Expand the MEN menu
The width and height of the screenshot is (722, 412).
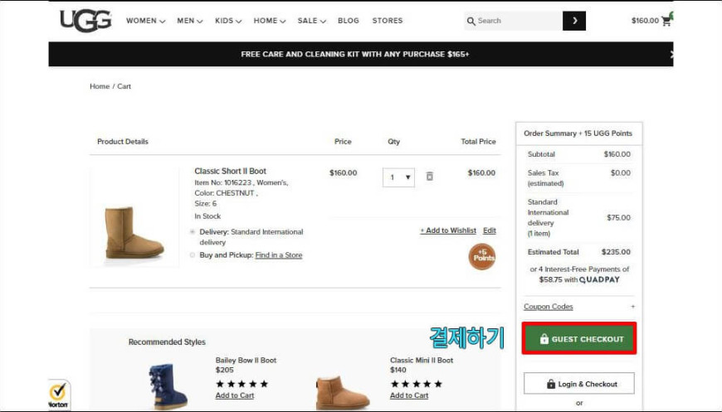coord(190,21)
